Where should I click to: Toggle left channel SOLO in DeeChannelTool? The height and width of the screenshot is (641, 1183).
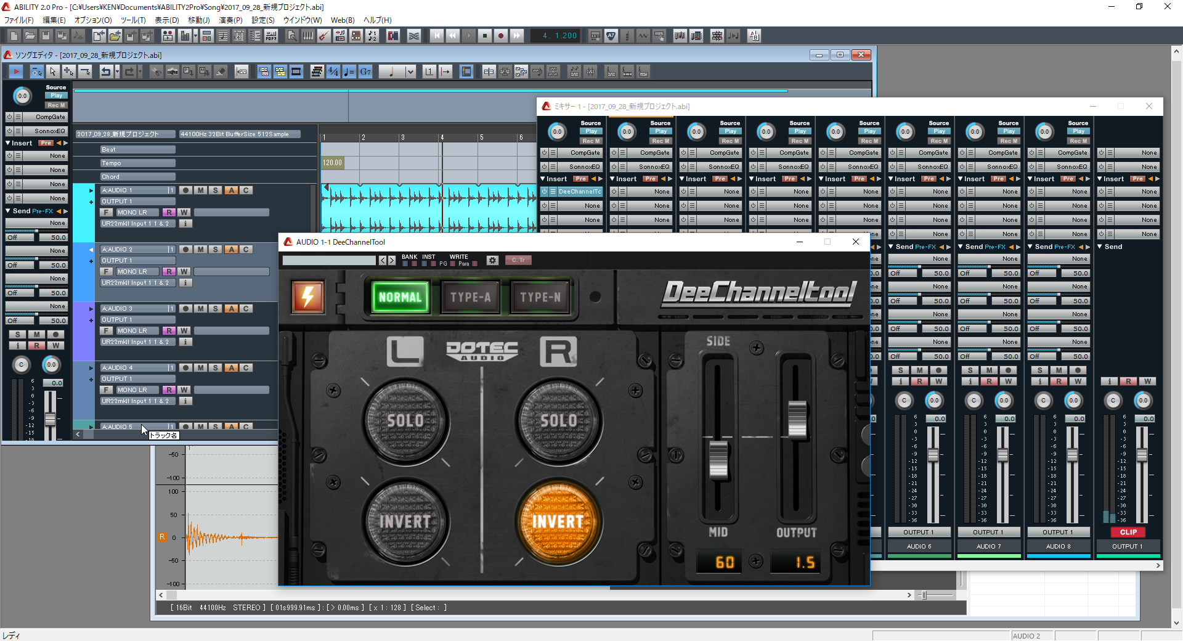click(x=405, y=421)
